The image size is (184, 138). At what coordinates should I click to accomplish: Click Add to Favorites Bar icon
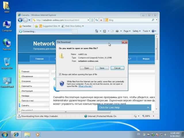pyautogui.click(x=36, y=26)
